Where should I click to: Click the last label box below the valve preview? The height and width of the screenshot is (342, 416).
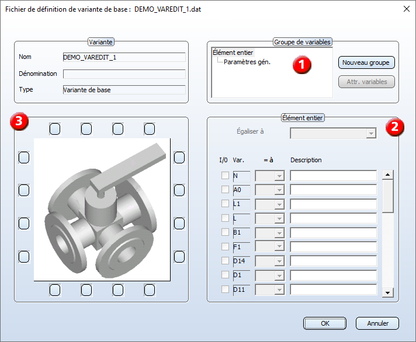(x=150, y=290)
